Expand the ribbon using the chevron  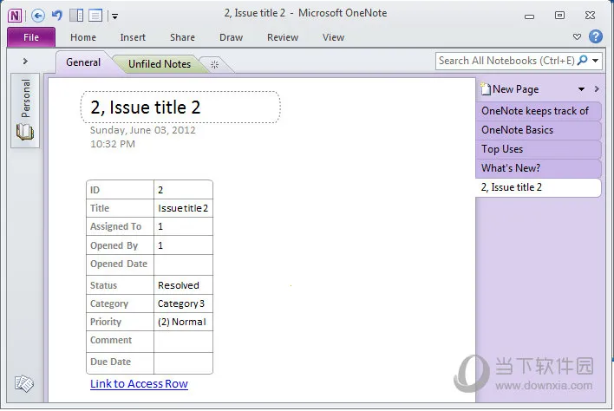point(578,37)
